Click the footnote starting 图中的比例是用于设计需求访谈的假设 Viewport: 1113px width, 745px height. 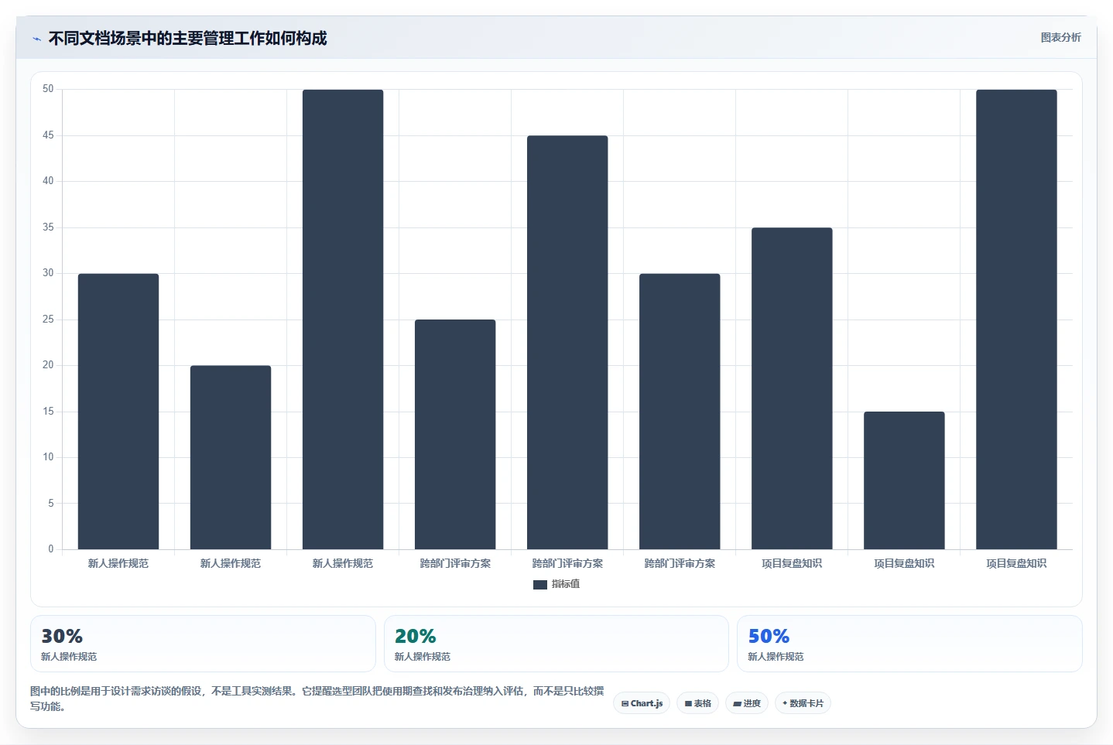click(317, 699)
